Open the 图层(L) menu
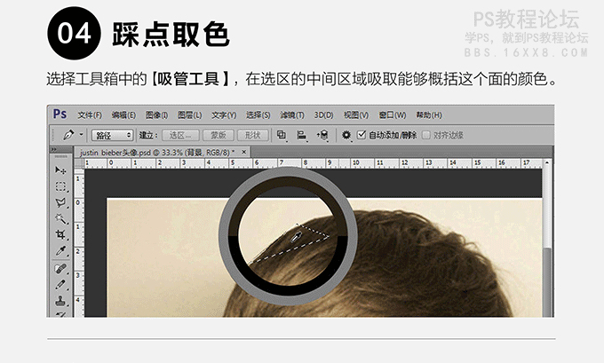604x363 pixels. [189, 115]
